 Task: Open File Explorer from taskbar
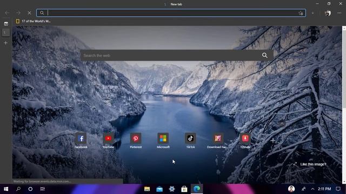pos(147,189)
